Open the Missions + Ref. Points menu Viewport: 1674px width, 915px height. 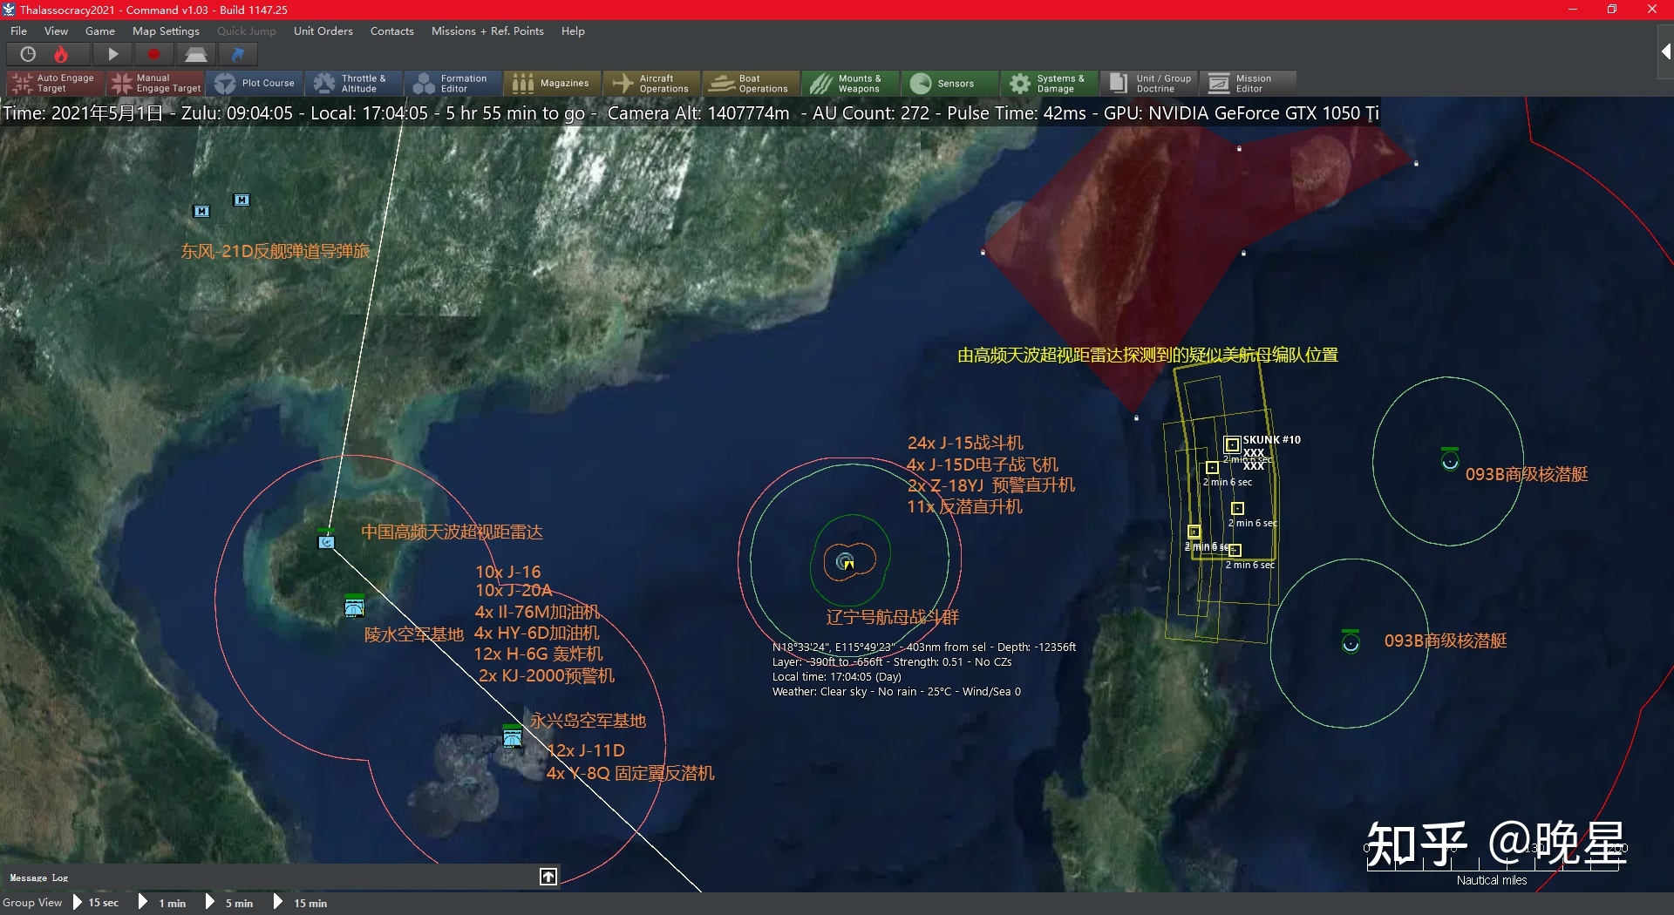[x=487, y=31]
